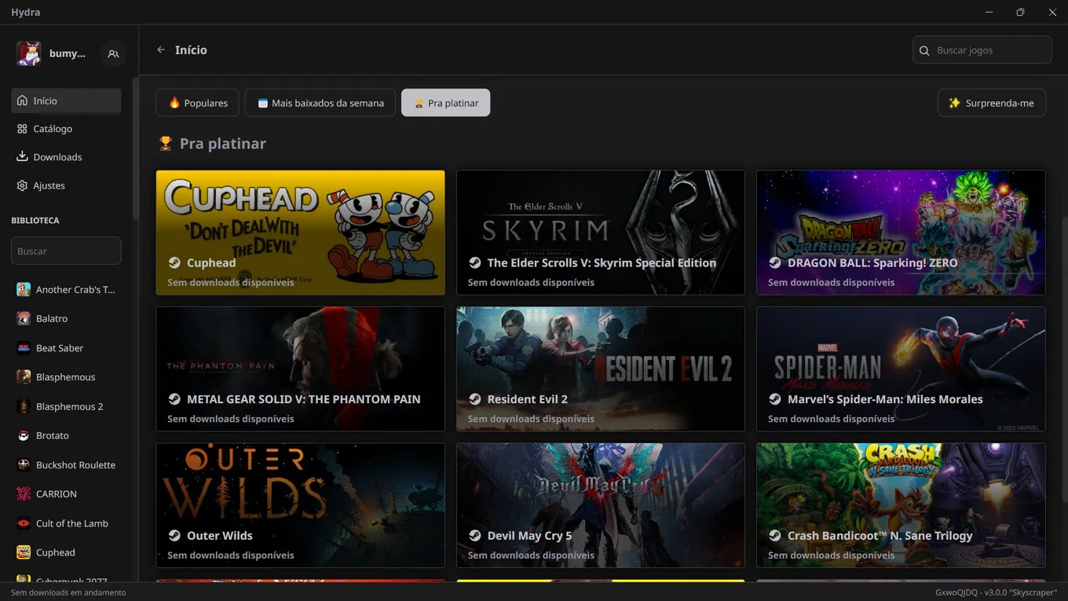Click the Beat Saber library icon
The width and height of the screenshot is (1068, 601).
point(24,348)
